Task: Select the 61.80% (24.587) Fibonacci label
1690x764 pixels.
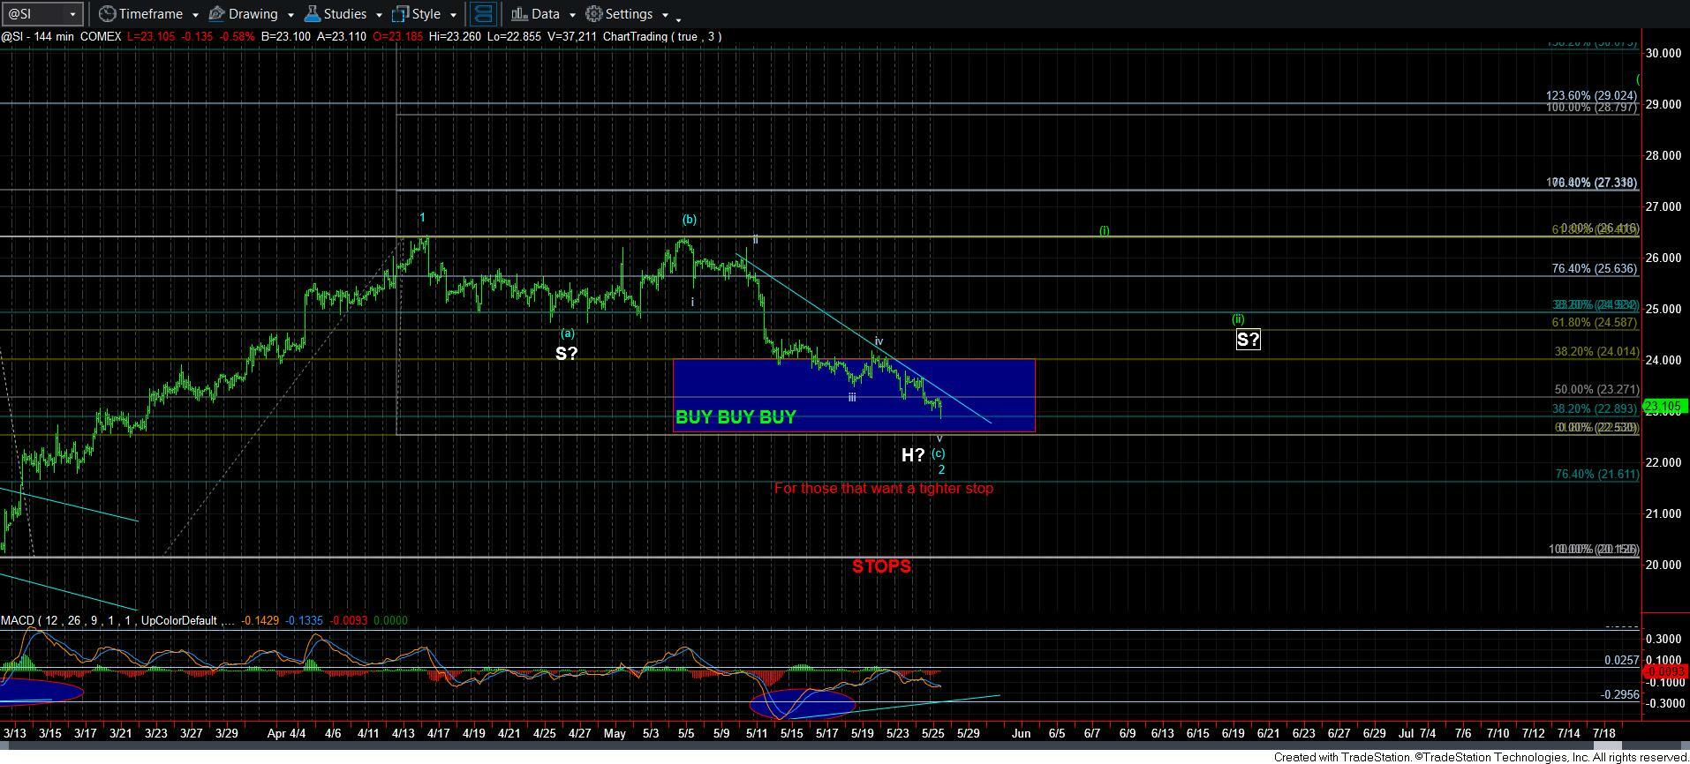Action: pos(1595,323)
